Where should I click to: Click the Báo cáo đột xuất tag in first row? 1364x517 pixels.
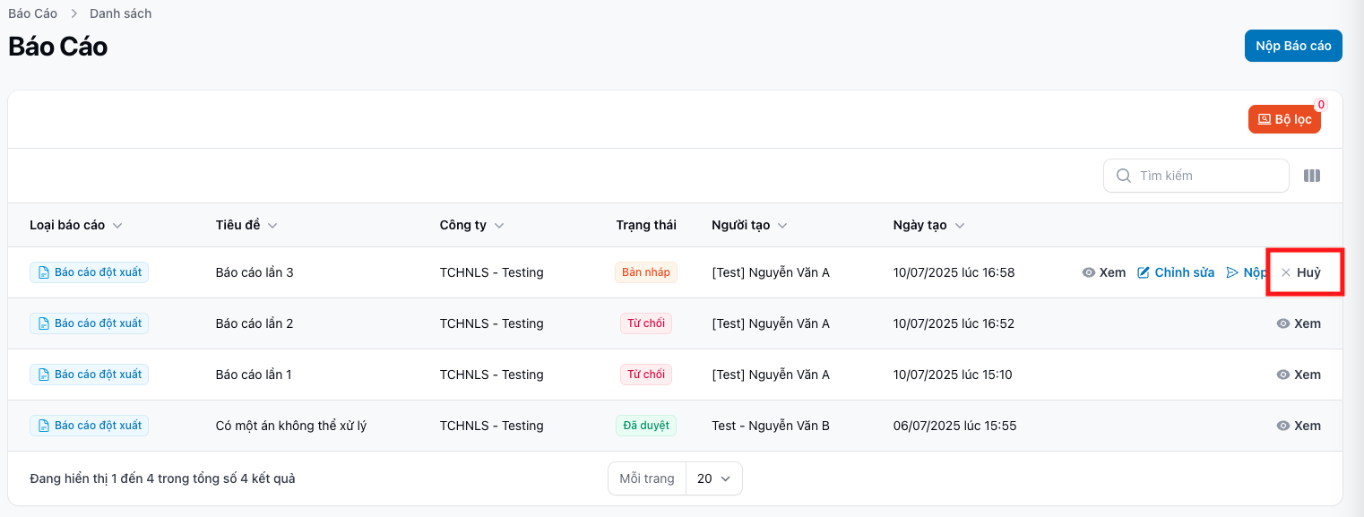click(x=89, y=272)
